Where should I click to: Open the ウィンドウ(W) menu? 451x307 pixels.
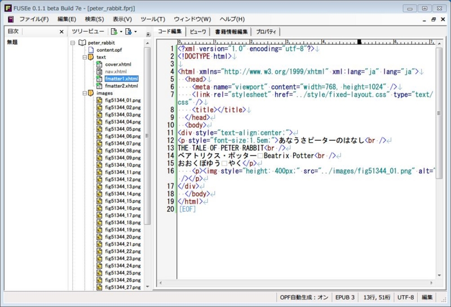pos(192,19)
